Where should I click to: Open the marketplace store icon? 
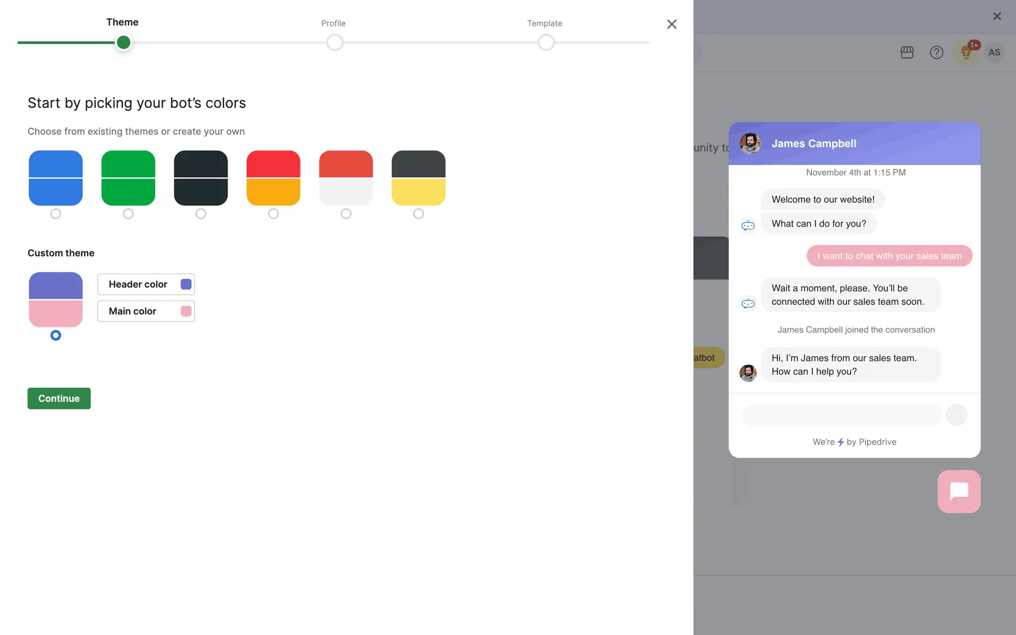click(907, 52)
